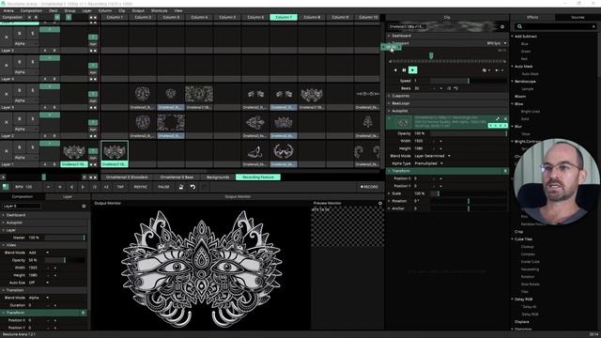Image resolution: width=601 pixels, height=338 pixels.
Task: Clear Layer 5 with its X button
Action: pyautogui.click(x=7, y=38)
